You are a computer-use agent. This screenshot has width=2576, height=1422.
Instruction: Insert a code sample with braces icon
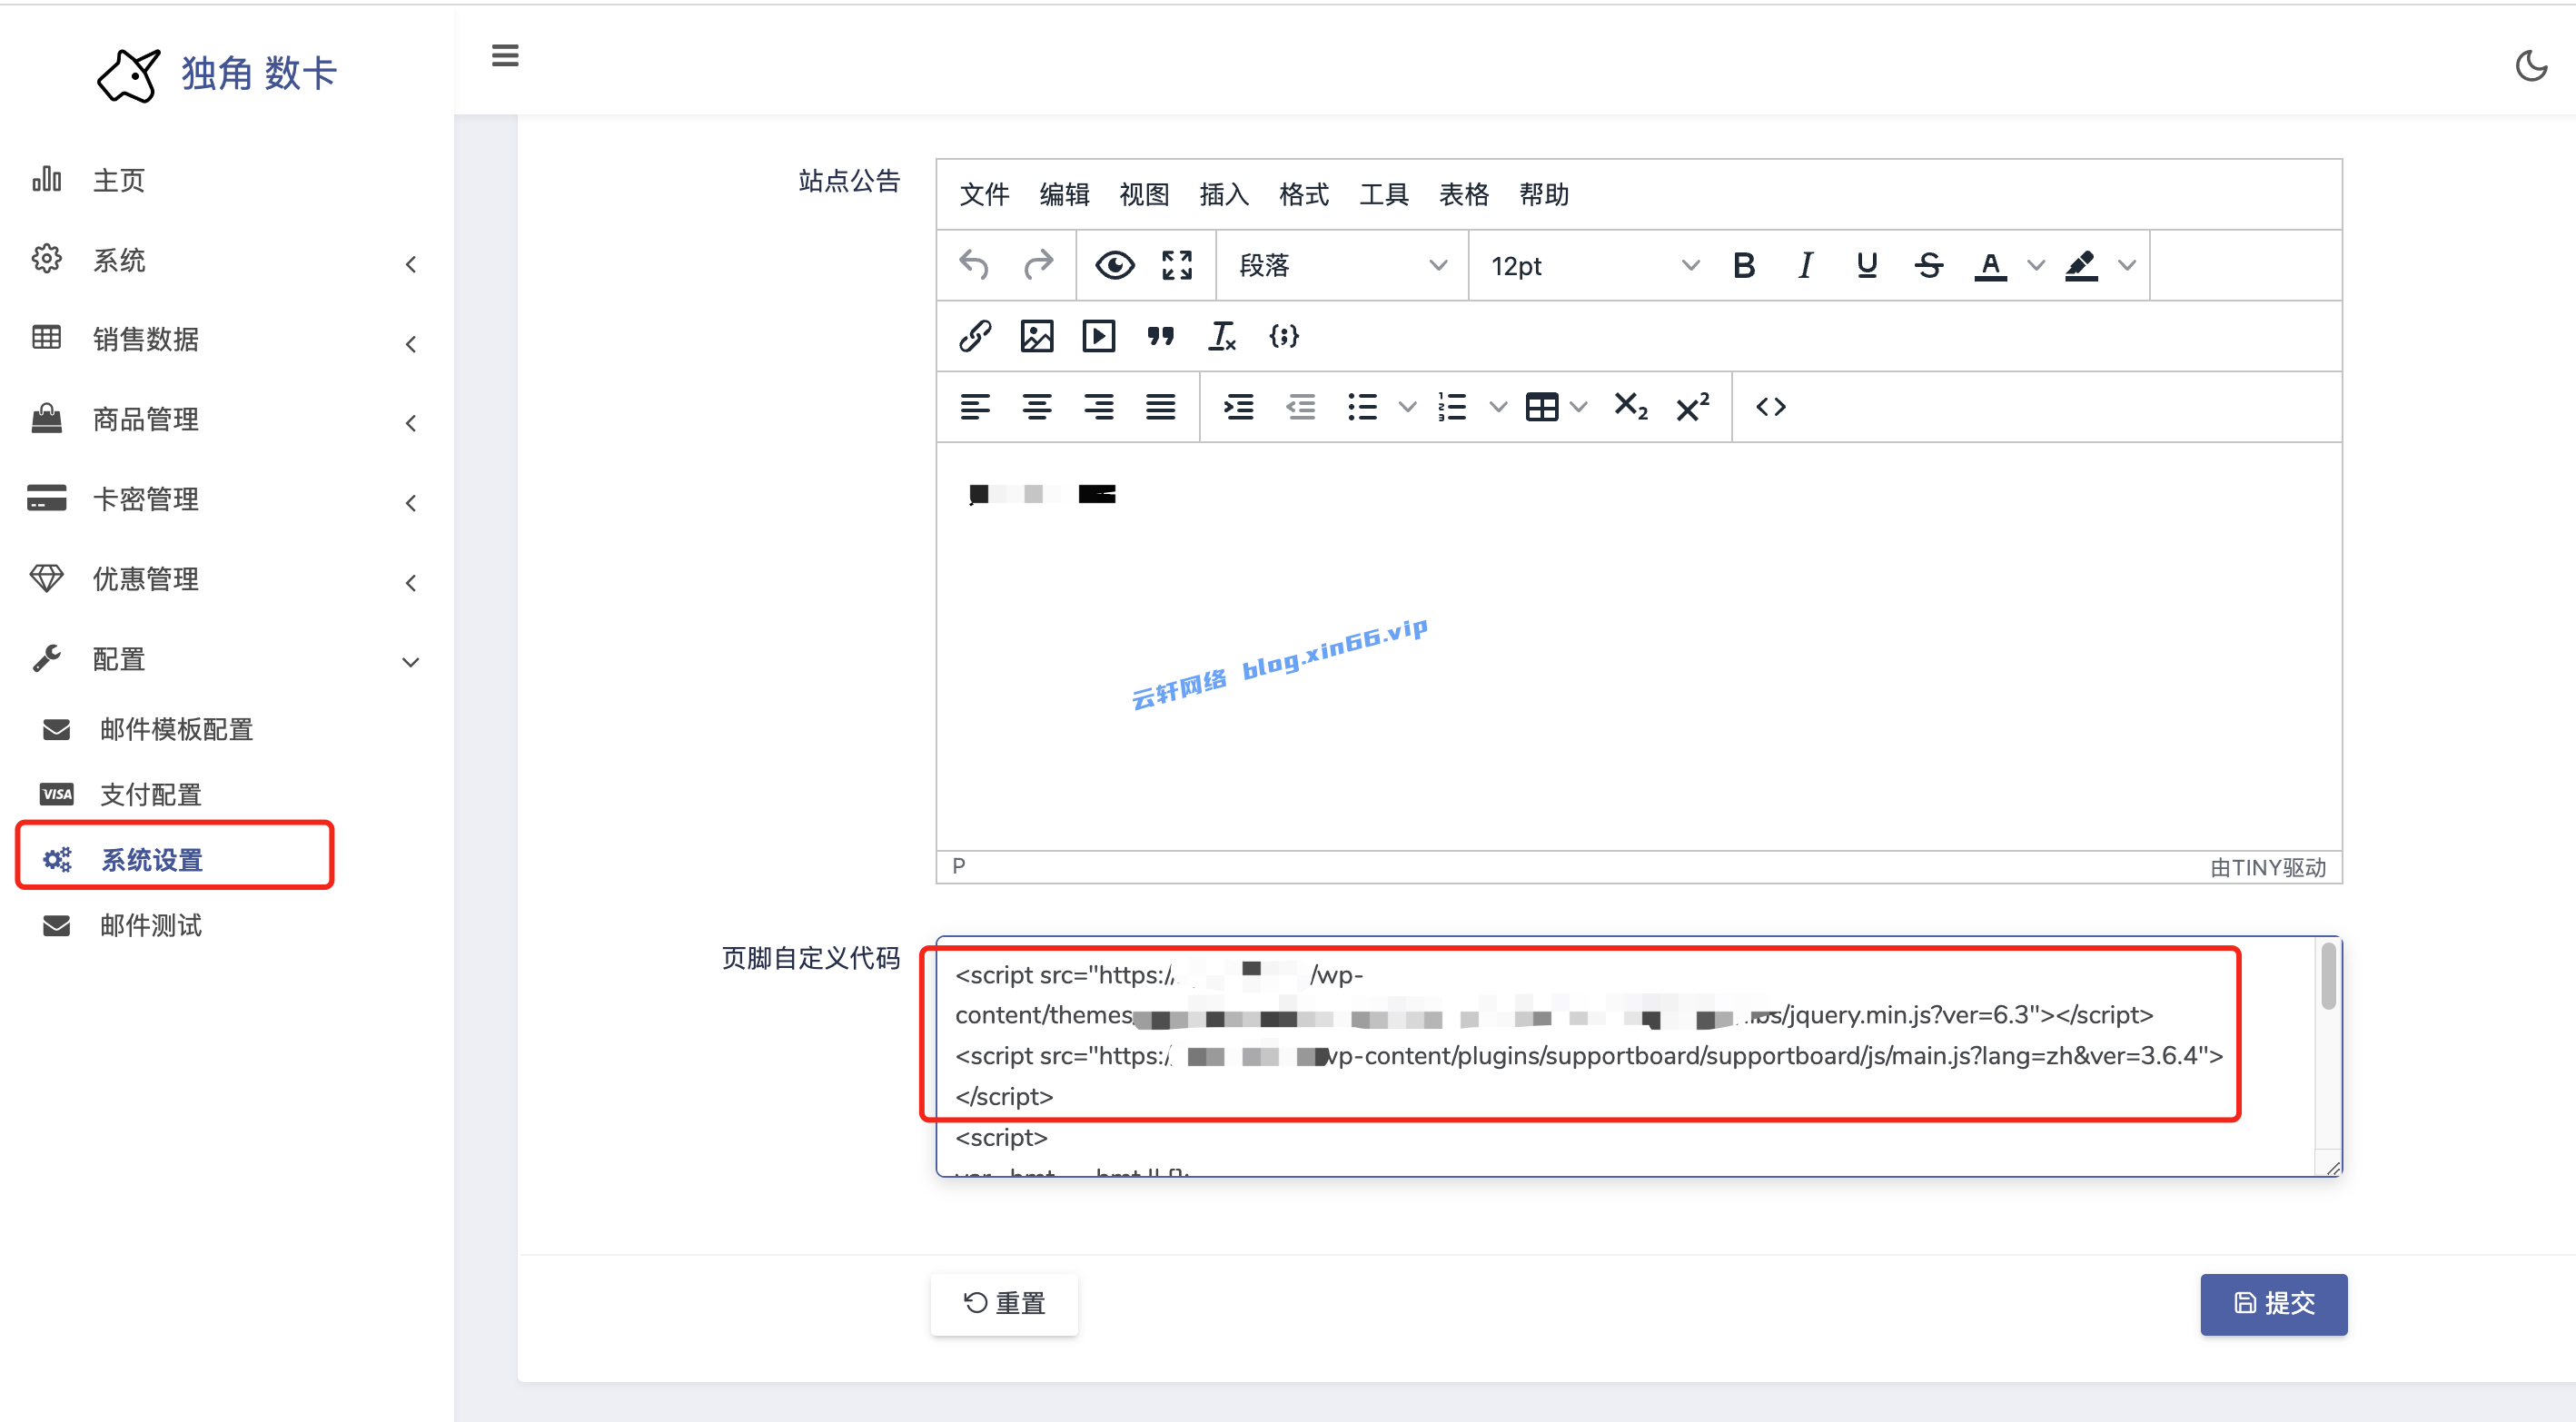pos(1284,336)
